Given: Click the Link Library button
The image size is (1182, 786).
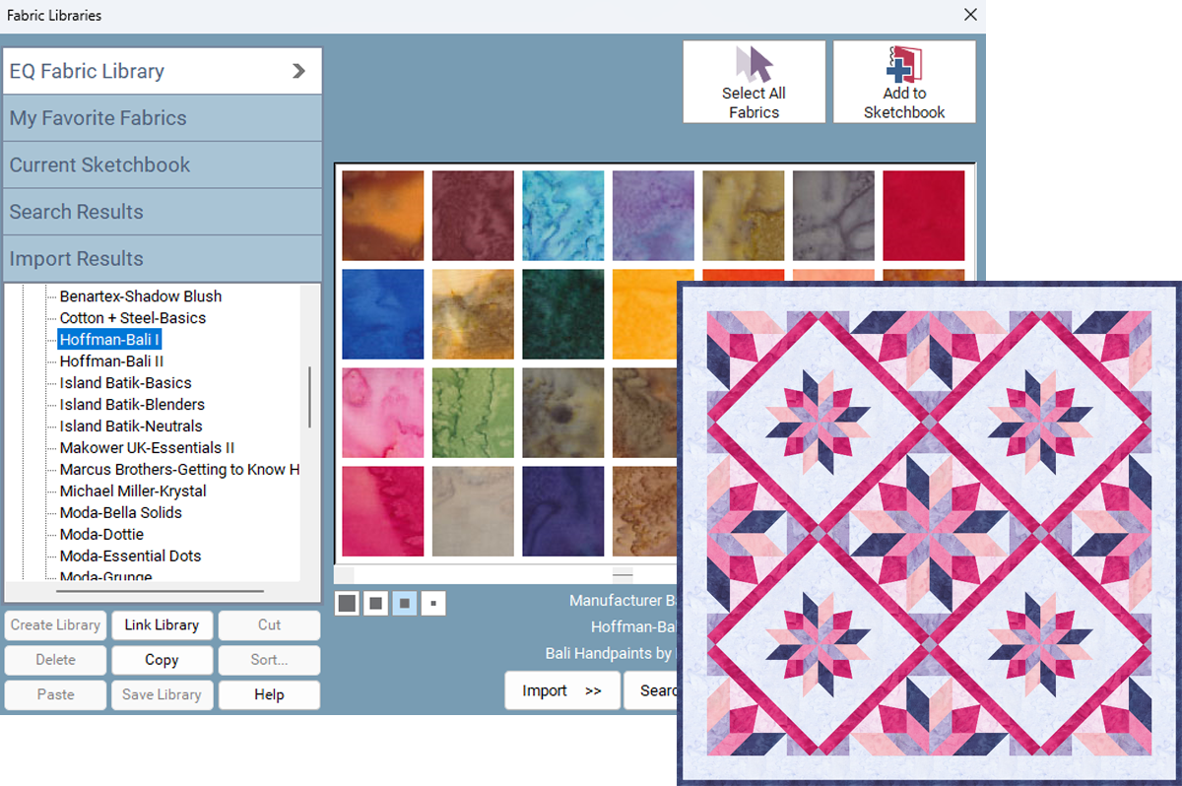Looking at the screenshot, I should pyautogui.click(x=162, y=625).
